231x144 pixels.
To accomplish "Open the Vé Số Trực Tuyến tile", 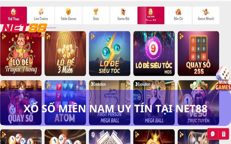I will point(198,103).
